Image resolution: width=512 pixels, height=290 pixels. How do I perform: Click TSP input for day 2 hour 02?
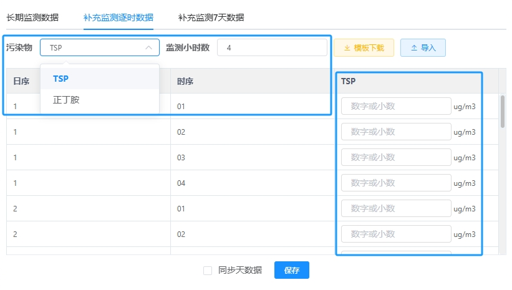pos(396,234)
